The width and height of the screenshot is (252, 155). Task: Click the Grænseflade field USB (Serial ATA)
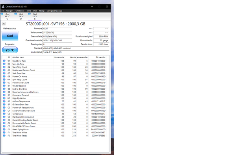tap(57, 37)
